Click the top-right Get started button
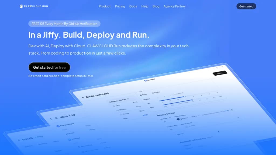The height and width of the screenshot is (155, 276). click(246, 6)
